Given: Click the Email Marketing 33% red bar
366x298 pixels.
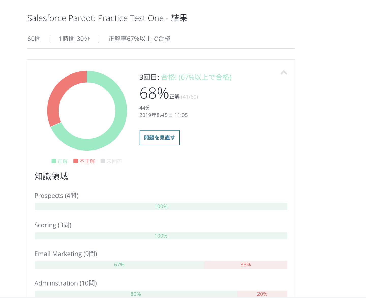Looking at the screenshot, I should pos(246,265).
